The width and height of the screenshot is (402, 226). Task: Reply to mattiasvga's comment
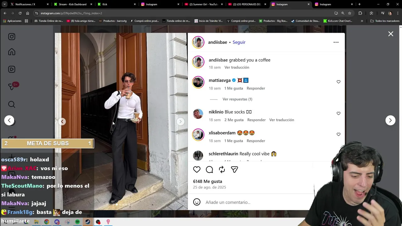click(256, 88)
